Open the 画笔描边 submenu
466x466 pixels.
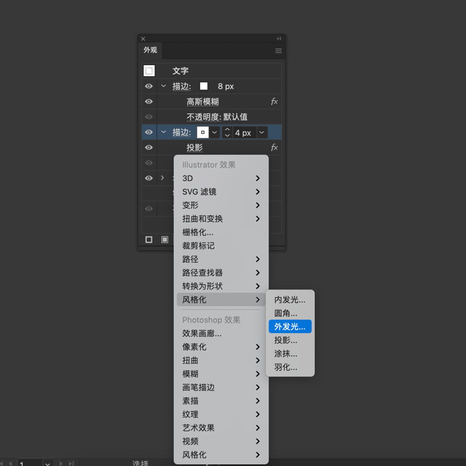(x=221, y=387)
